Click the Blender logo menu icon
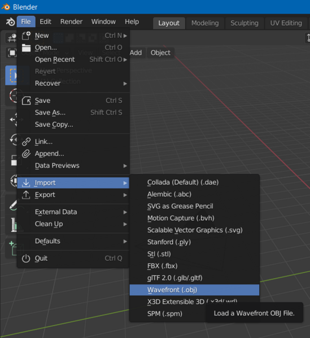The width and height of the screenshot is (310, 338). (x=10, y=22)
